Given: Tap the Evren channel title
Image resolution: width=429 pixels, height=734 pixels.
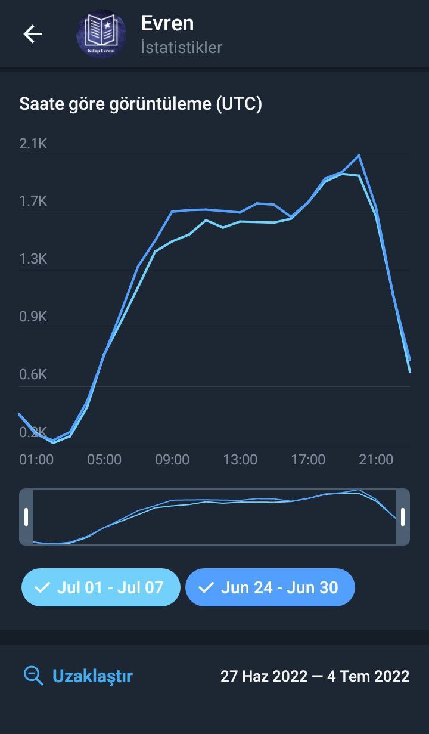Looking at the screenshot, I should coord(167,23).
